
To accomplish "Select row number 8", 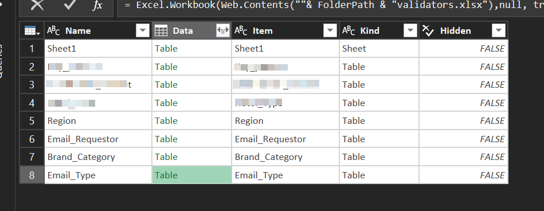I will pos(32,175).
